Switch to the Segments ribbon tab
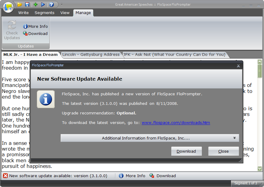This screenshot has height=187, width=264. [x=45, y=13]
